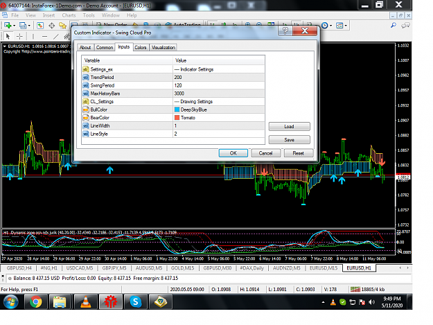Select the TrendPeriod value 200
The image size is (433, 325).
[218, 78]
